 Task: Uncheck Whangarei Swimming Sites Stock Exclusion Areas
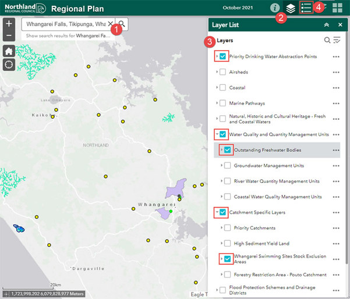[227, 259]
